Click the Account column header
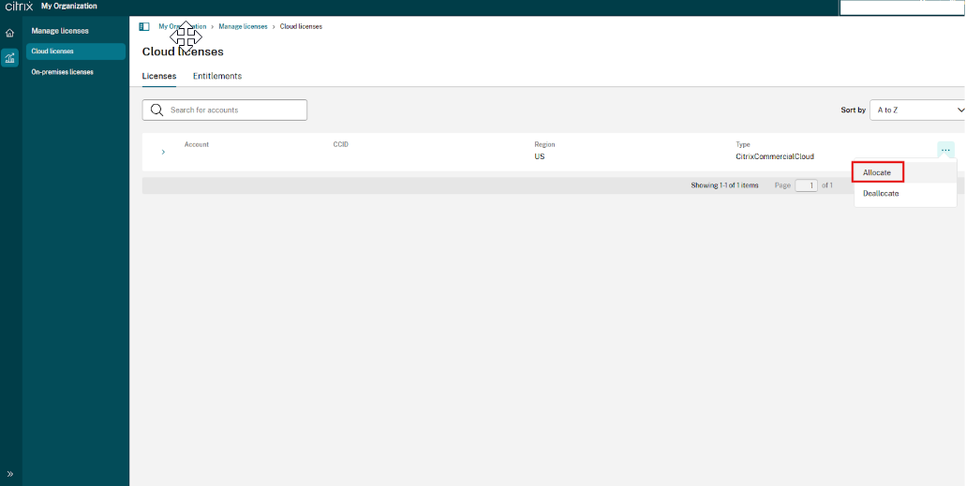This screenshot has height=486, width=966. (x=197, y=144)
